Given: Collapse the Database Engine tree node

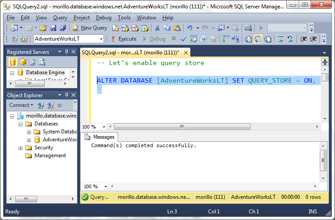Looking at the screenshot, I should pyautogui.click(x=12, y=73).
